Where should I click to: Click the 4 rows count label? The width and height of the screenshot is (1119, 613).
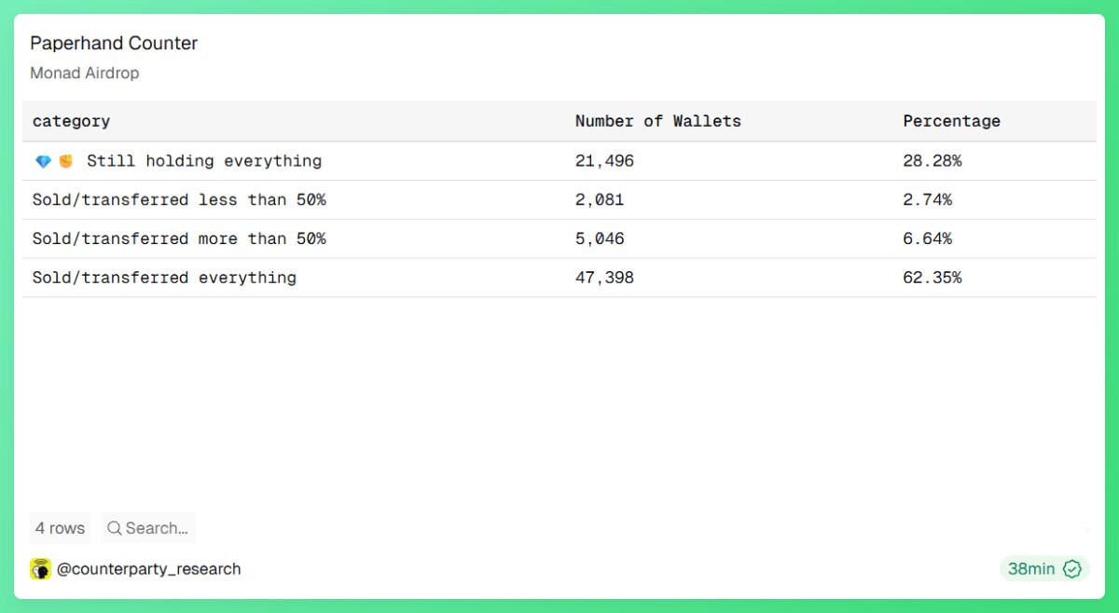pyautogui.click(x=60, y=528)
